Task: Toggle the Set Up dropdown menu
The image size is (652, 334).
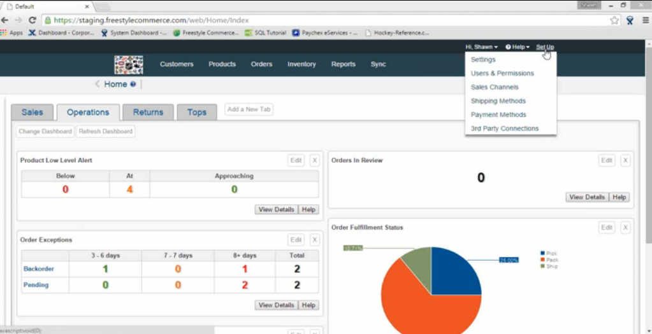Action: (544, 47)
